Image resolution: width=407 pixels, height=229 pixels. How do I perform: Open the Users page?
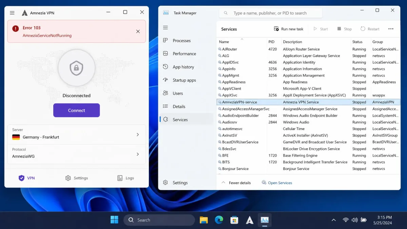click(x=186, y=93)
